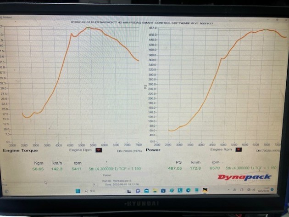Click the Dynapack window title text
The image size is (289, 217).
click(142, 23)
